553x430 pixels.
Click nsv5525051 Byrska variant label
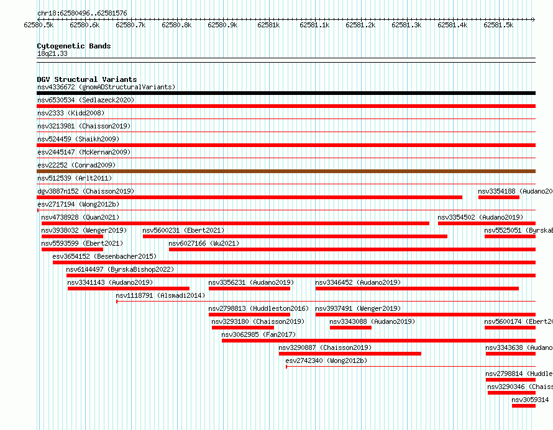pos(518,230)
